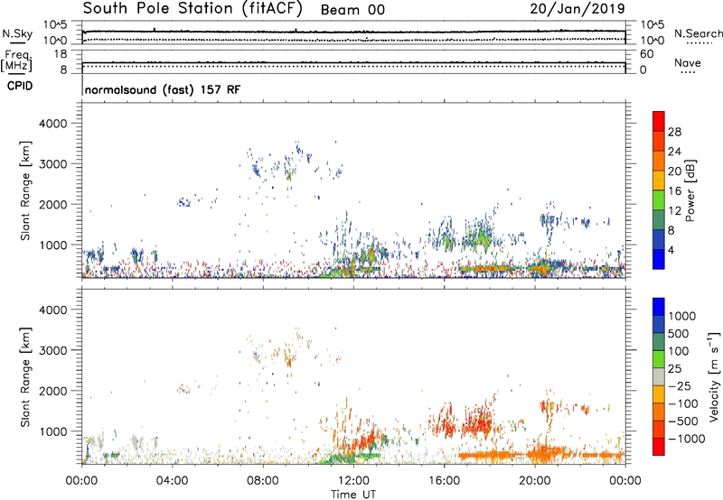This screenshot has height=500, width=723.
Task: Select the CPID label
Action: pyautogui.click(x=20, y=86)
